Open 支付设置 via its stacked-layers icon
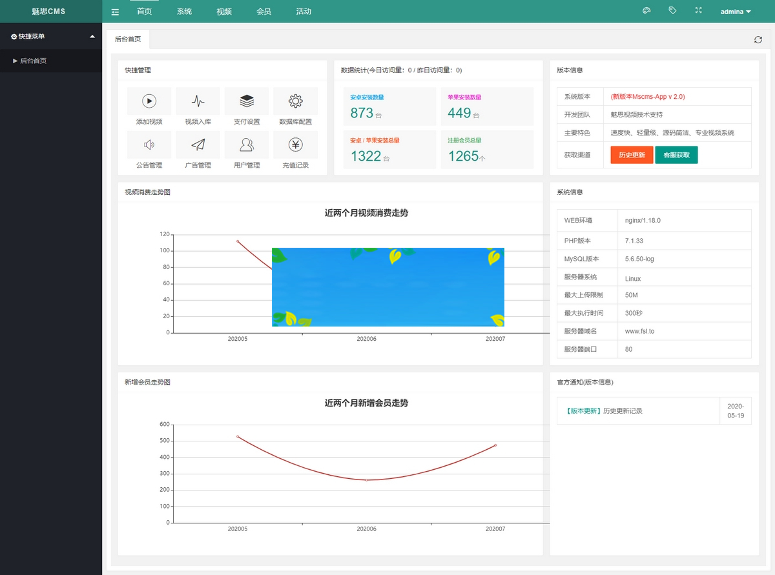The image size is (775, 575). point(247,100)
